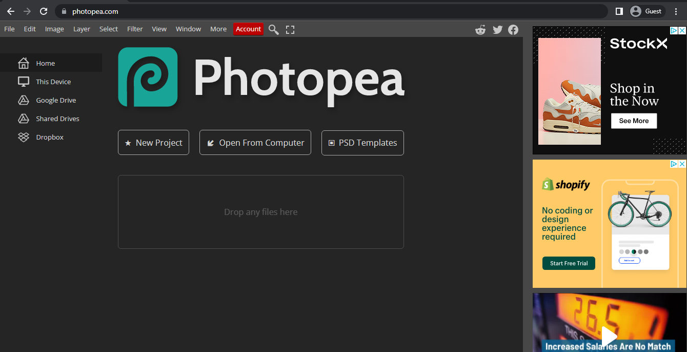Open the Select menu

(x=109, y=29)
